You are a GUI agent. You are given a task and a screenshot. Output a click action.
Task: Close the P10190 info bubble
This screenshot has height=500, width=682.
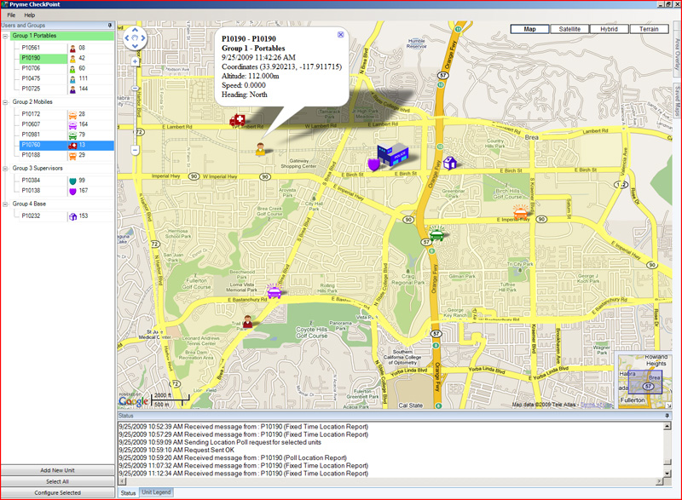[x=340, y=35]
